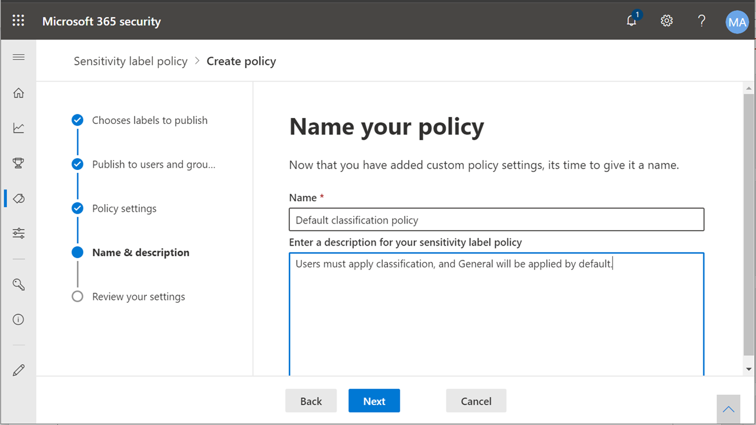Viewport: 756px width, 425px height.
Task: Click the Name your policy heading
Action: tap(386, 126)
